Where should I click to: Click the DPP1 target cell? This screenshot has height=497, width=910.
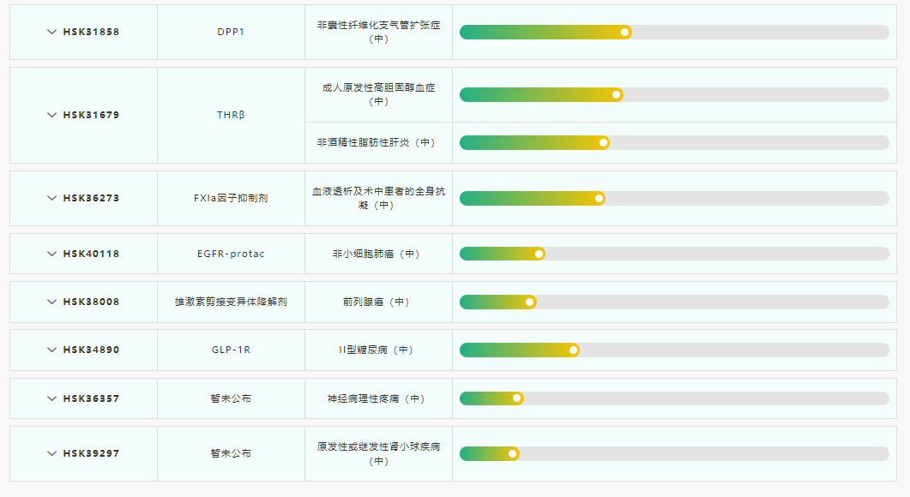231,32
